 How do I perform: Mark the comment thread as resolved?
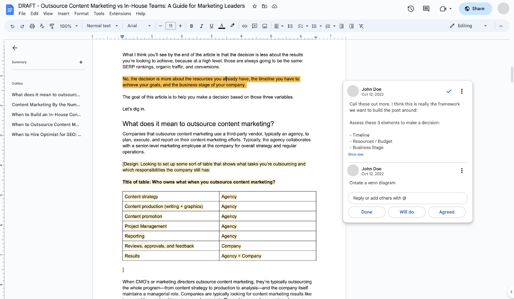[x=449, y=91]
